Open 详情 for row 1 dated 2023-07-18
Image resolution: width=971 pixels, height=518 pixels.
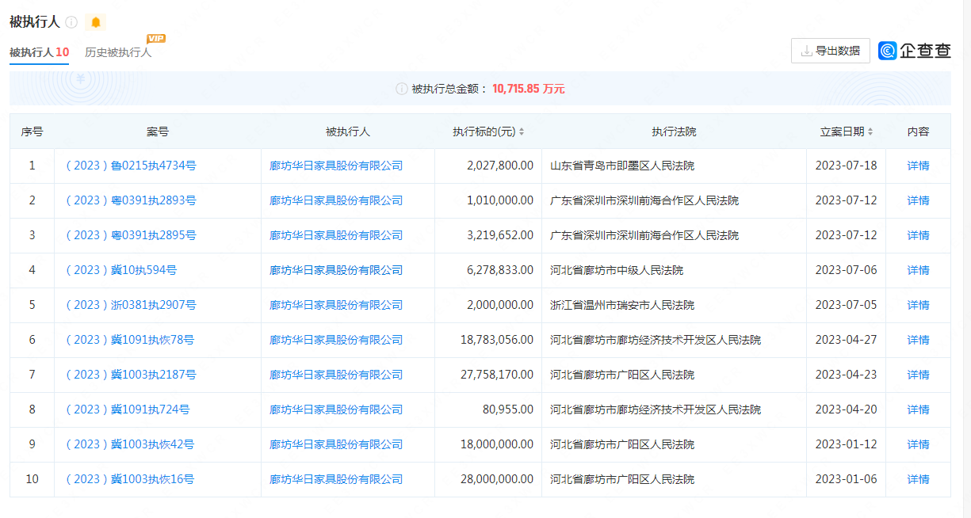click(919, 166)
